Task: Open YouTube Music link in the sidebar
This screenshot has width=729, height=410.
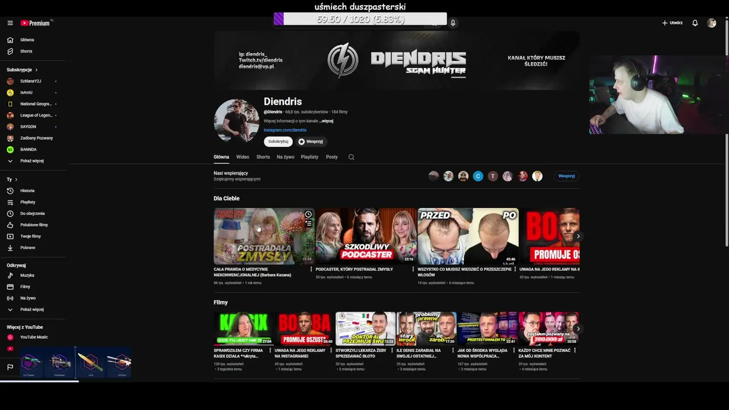Action: (x=33, y=337)
